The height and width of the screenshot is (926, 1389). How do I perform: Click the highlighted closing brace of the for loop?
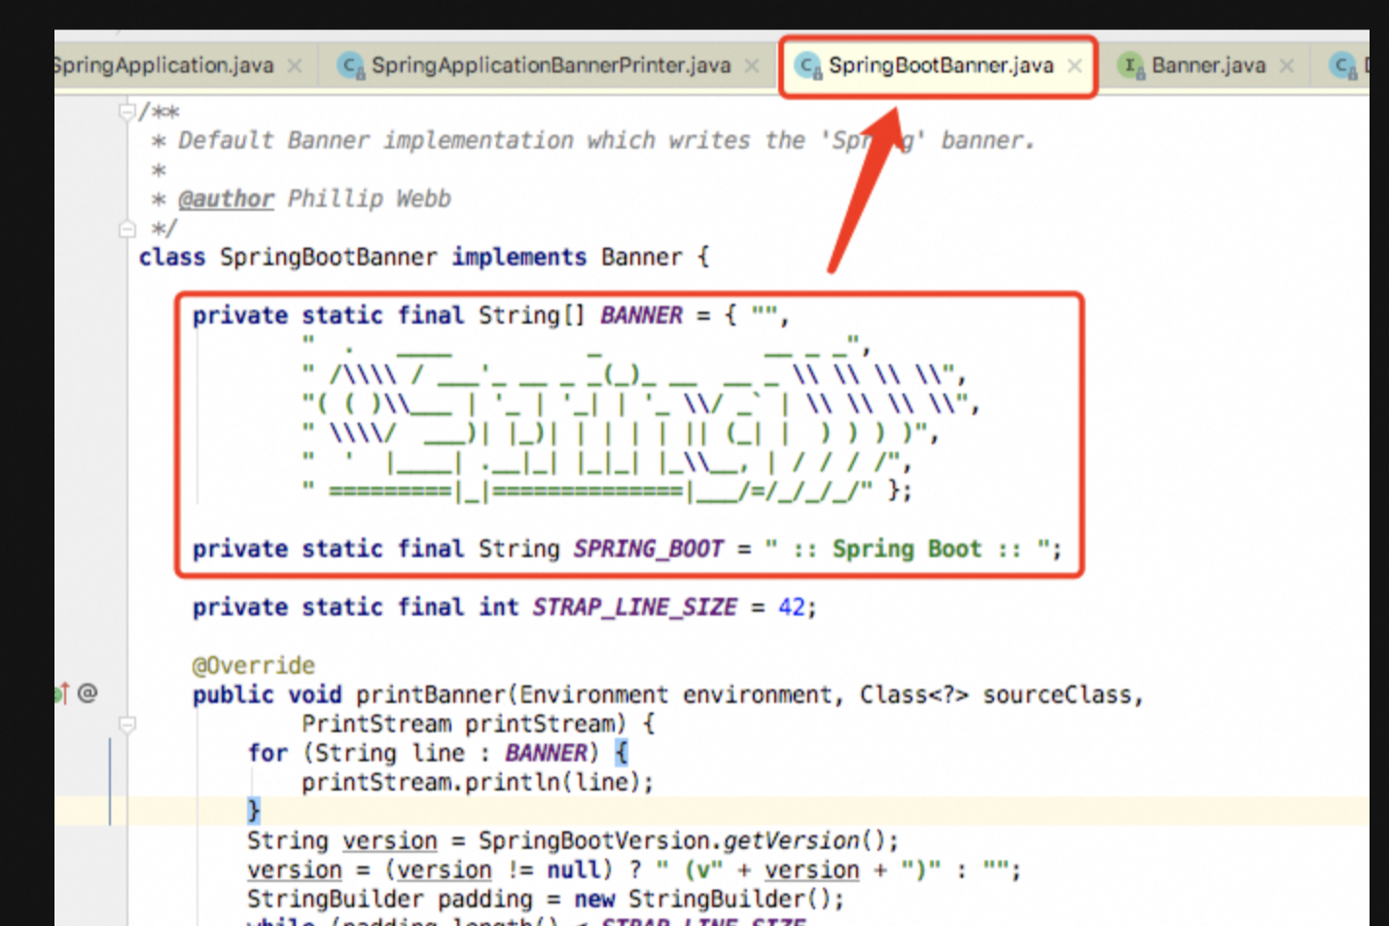254,810
